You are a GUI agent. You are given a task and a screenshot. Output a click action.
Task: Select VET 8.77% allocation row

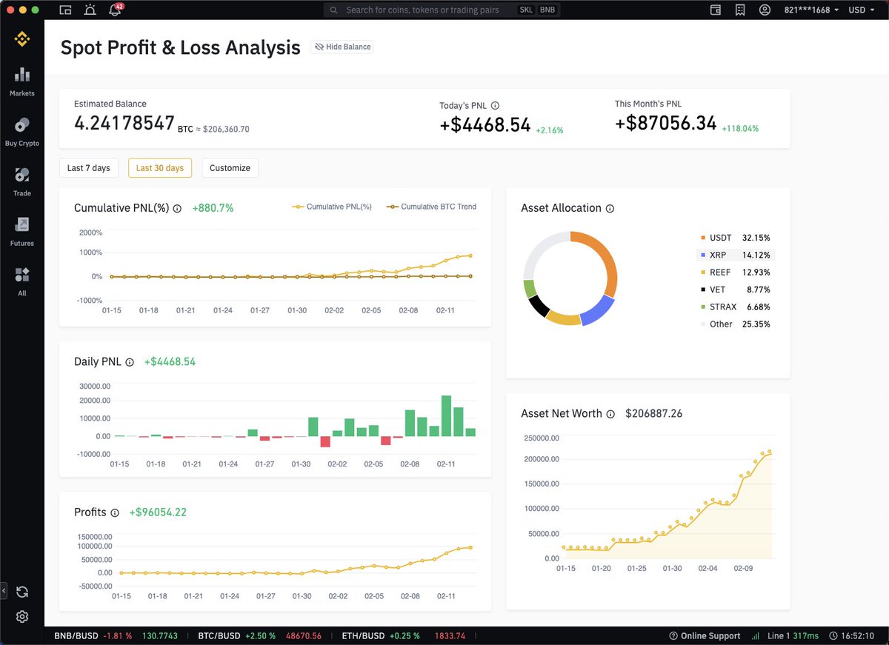pos(735,290)
